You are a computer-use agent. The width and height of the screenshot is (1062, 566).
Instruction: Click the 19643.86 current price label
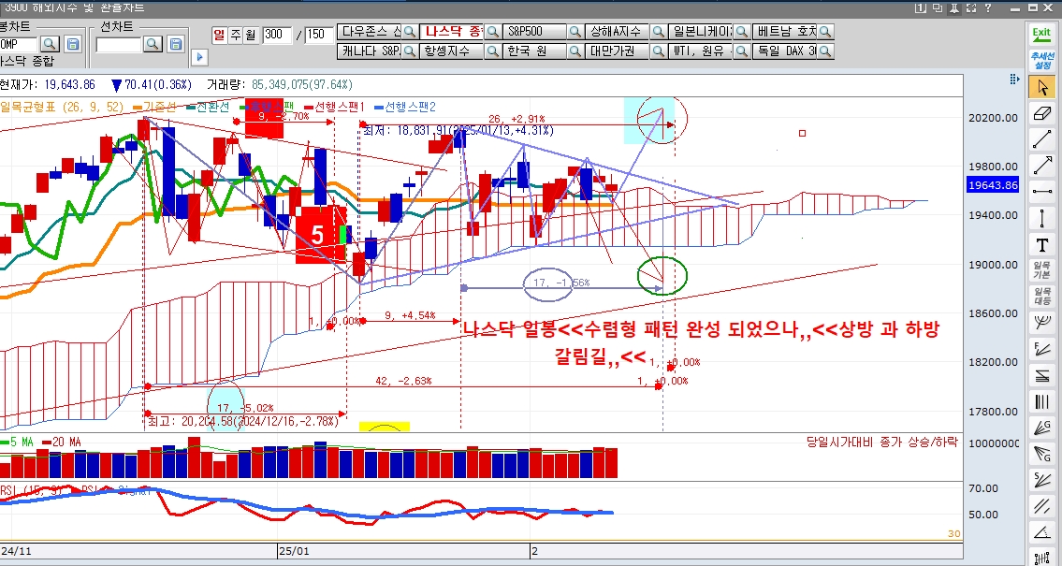[993, 185]
